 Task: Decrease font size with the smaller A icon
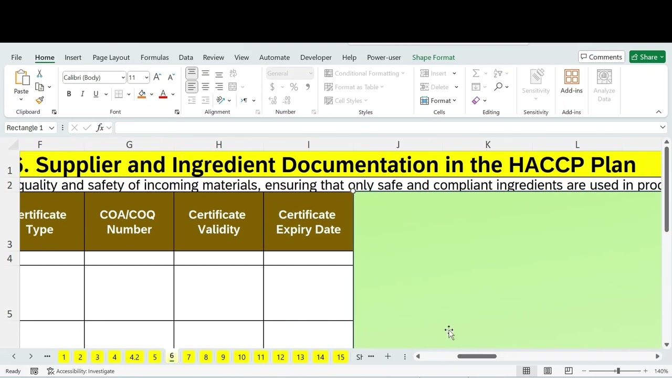tap(170, 77)
